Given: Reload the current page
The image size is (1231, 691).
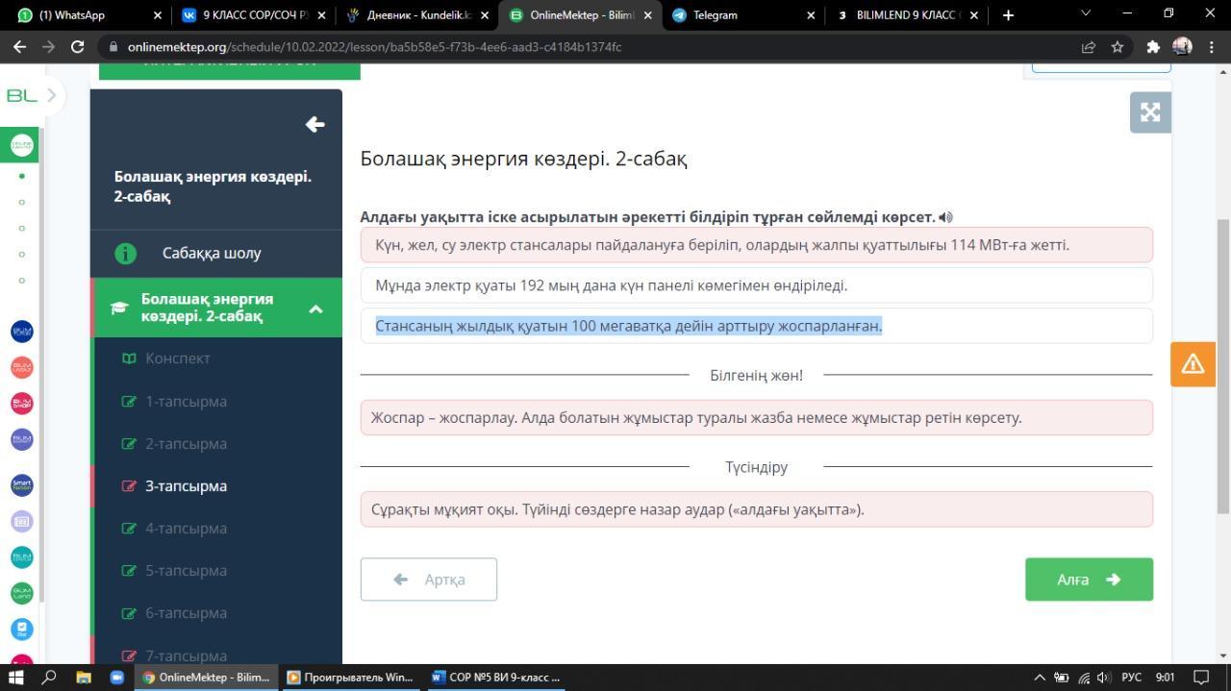Looking at the screenshot, I should [78, 46].
